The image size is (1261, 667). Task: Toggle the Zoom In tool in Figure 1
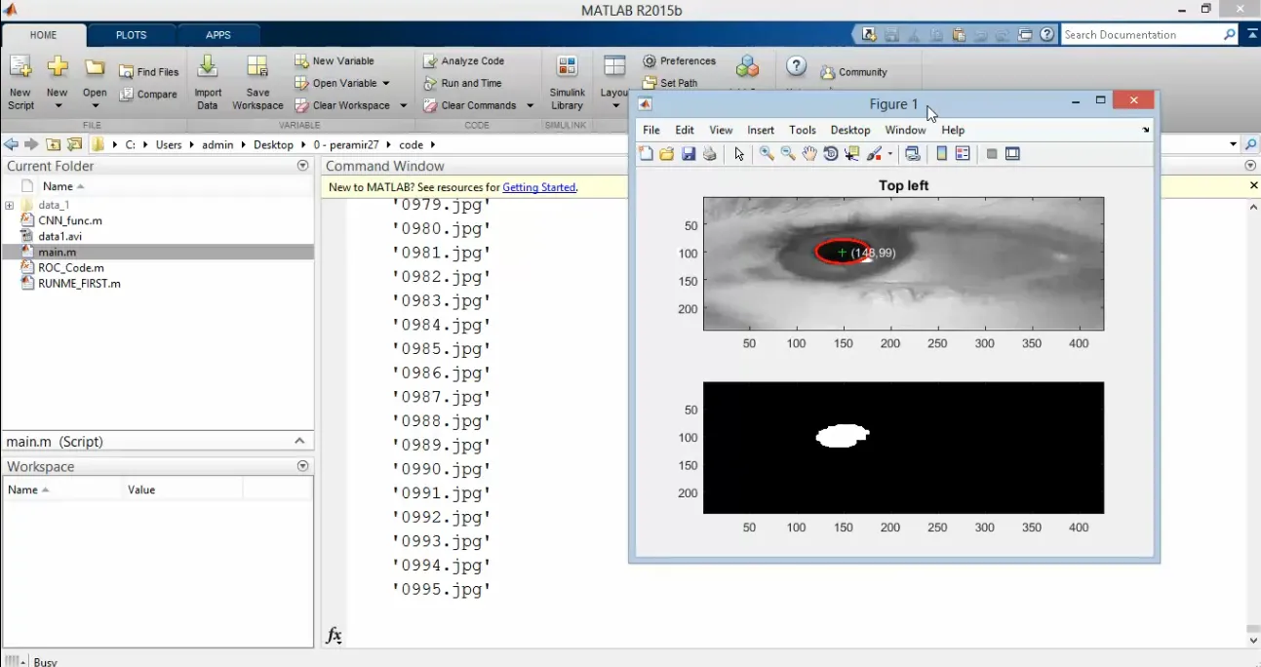coord(767,154)
